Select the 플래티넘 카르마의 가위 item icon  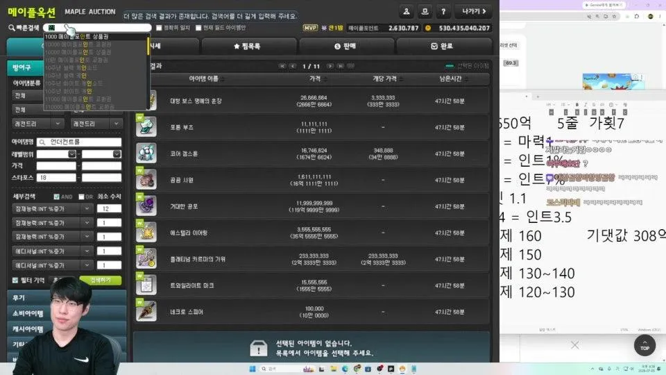pyautogui.click(x=146, y=258)
